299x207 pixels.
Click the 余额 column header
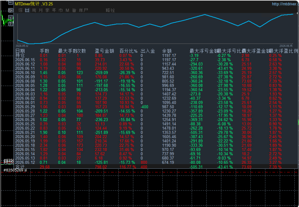(167, 51)
